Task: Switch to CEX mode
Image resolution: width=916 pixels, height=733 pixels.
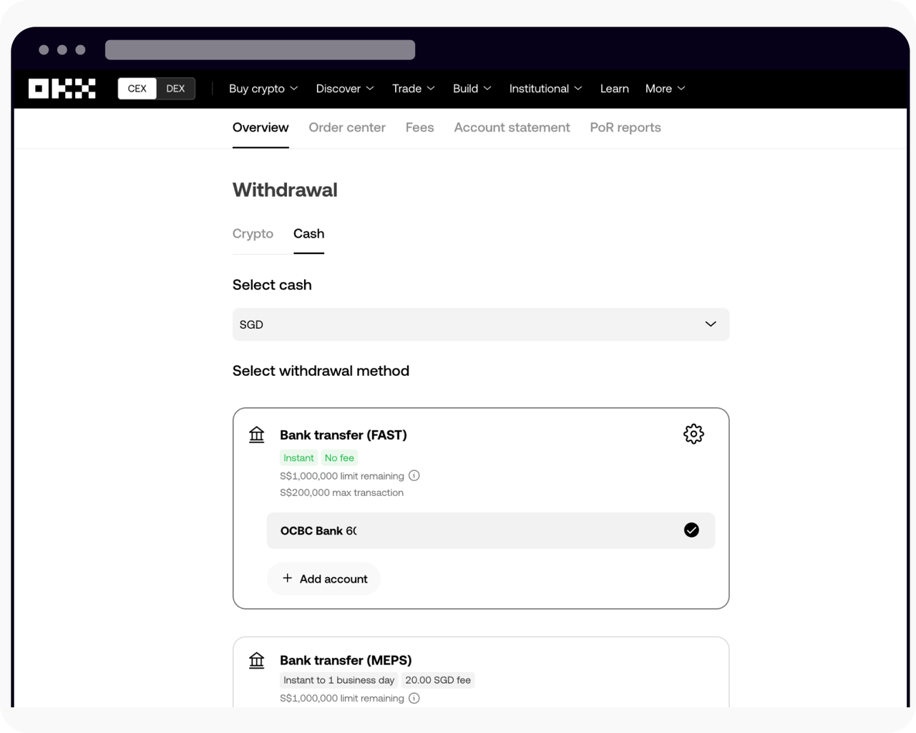Action: (137, 88)
